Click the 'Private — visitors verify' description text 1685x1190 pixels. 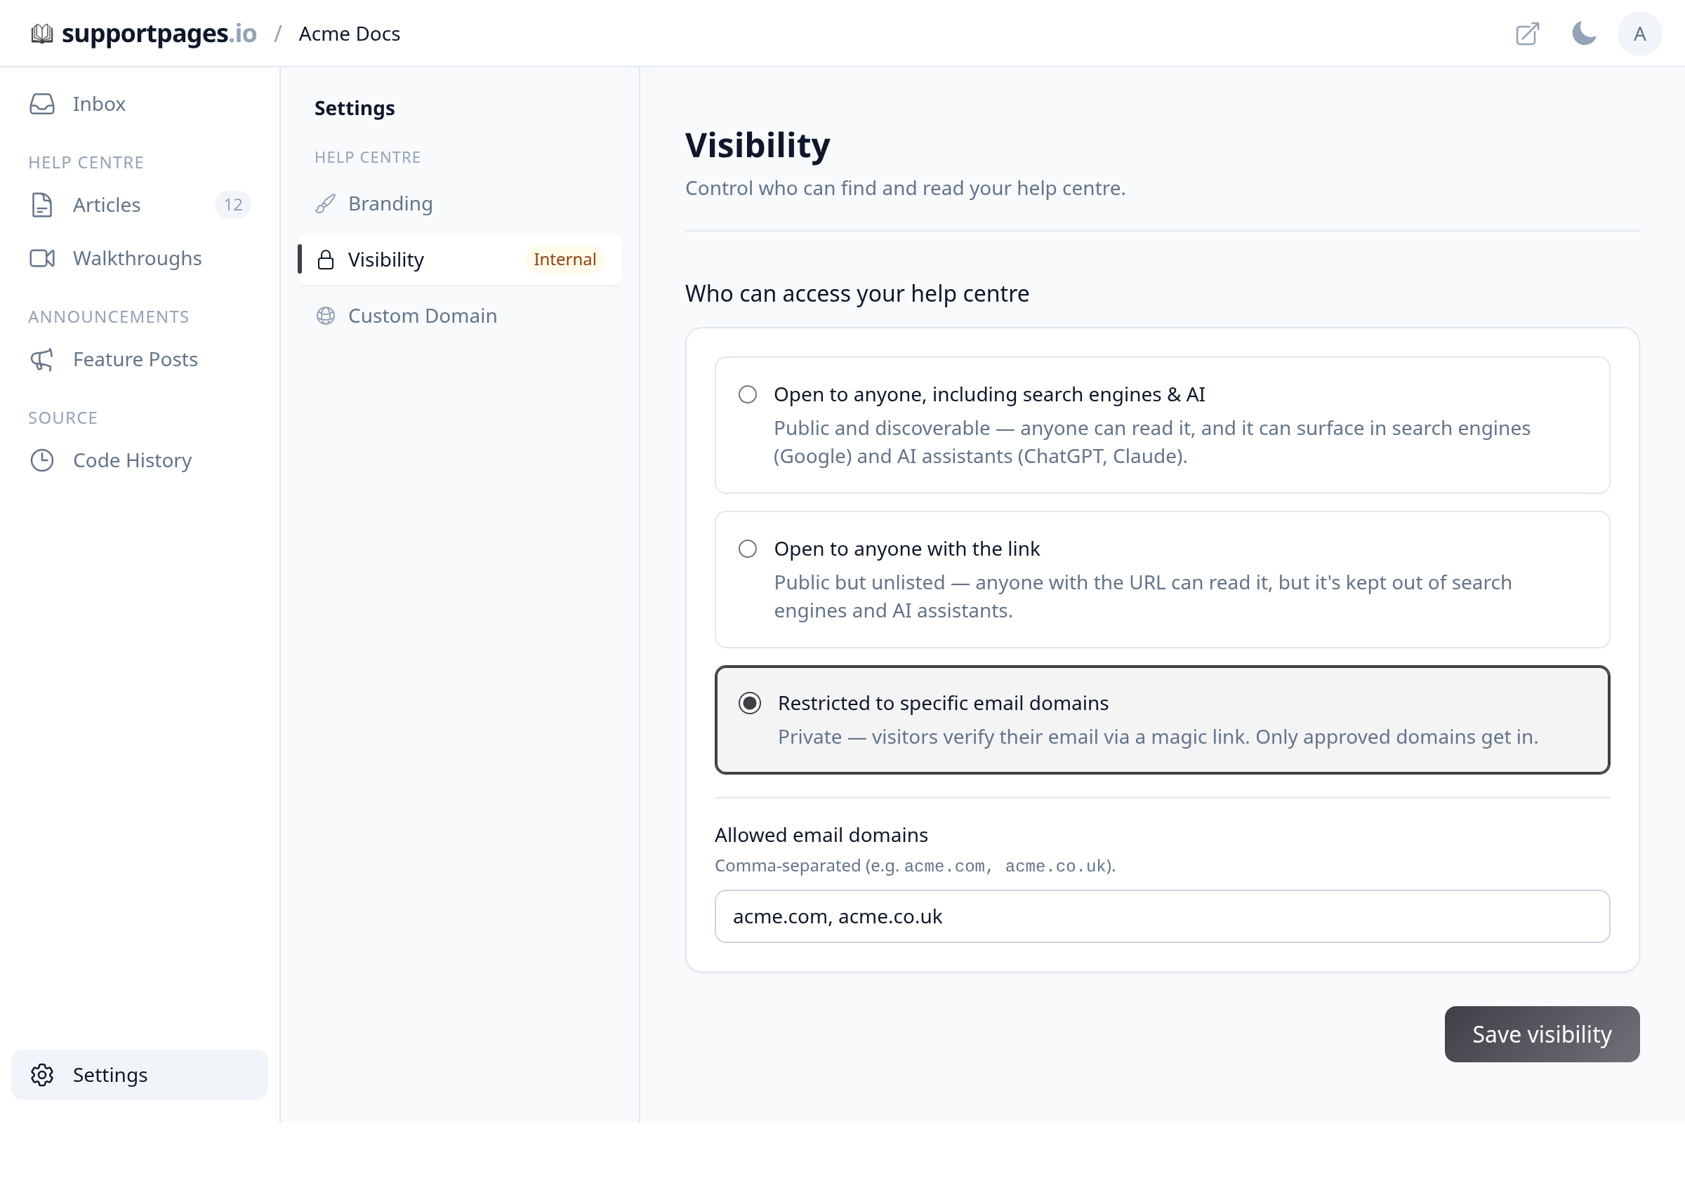point(1157,737)
